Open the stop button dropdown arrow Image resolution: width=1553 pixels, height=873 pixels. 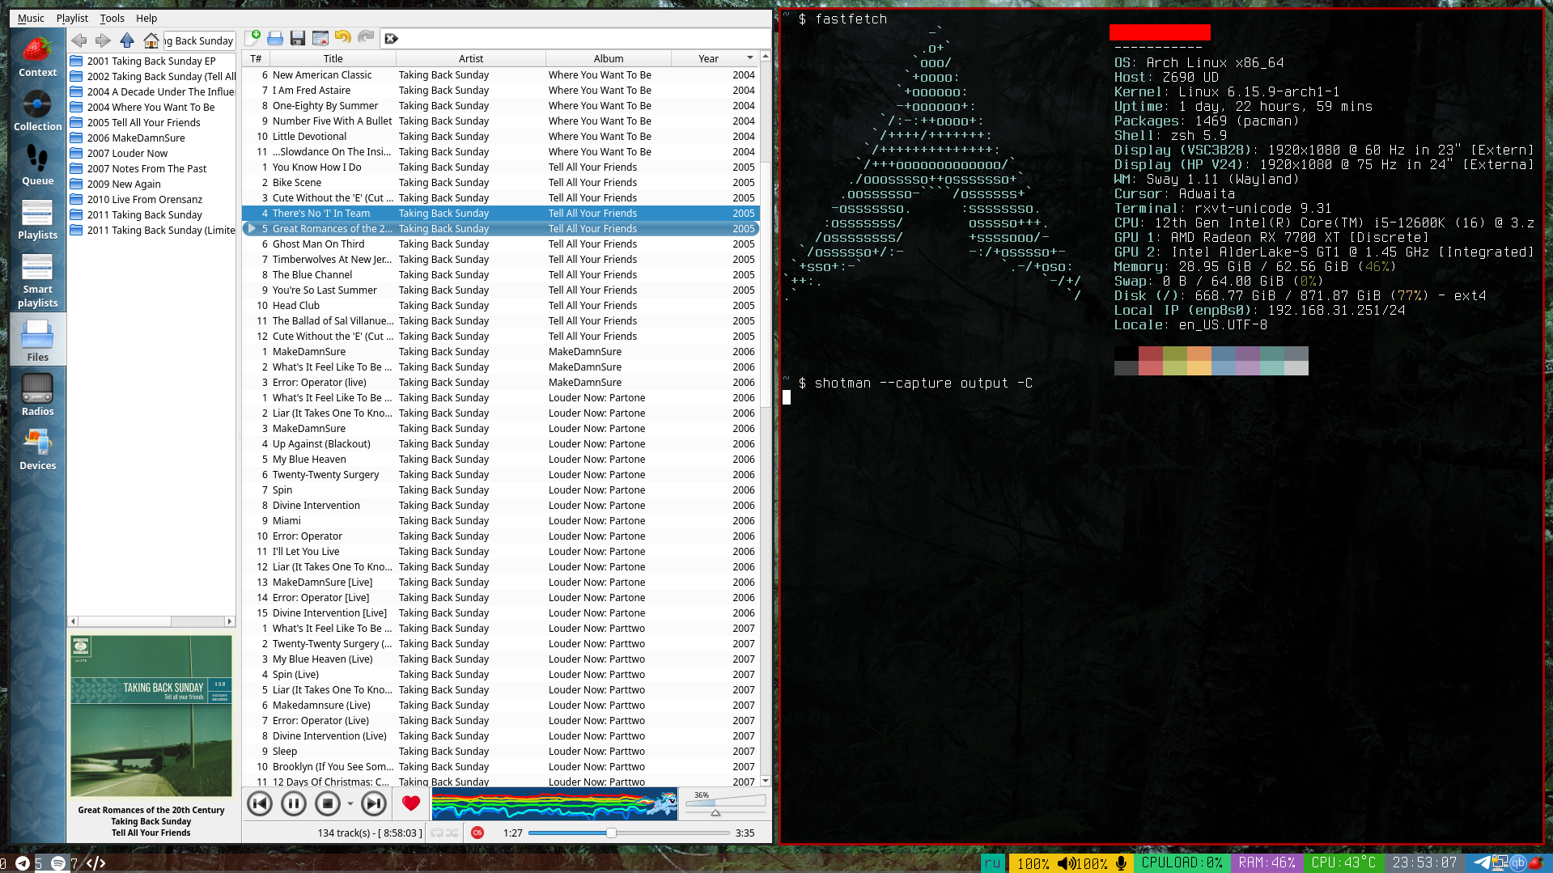coord(350,803)
